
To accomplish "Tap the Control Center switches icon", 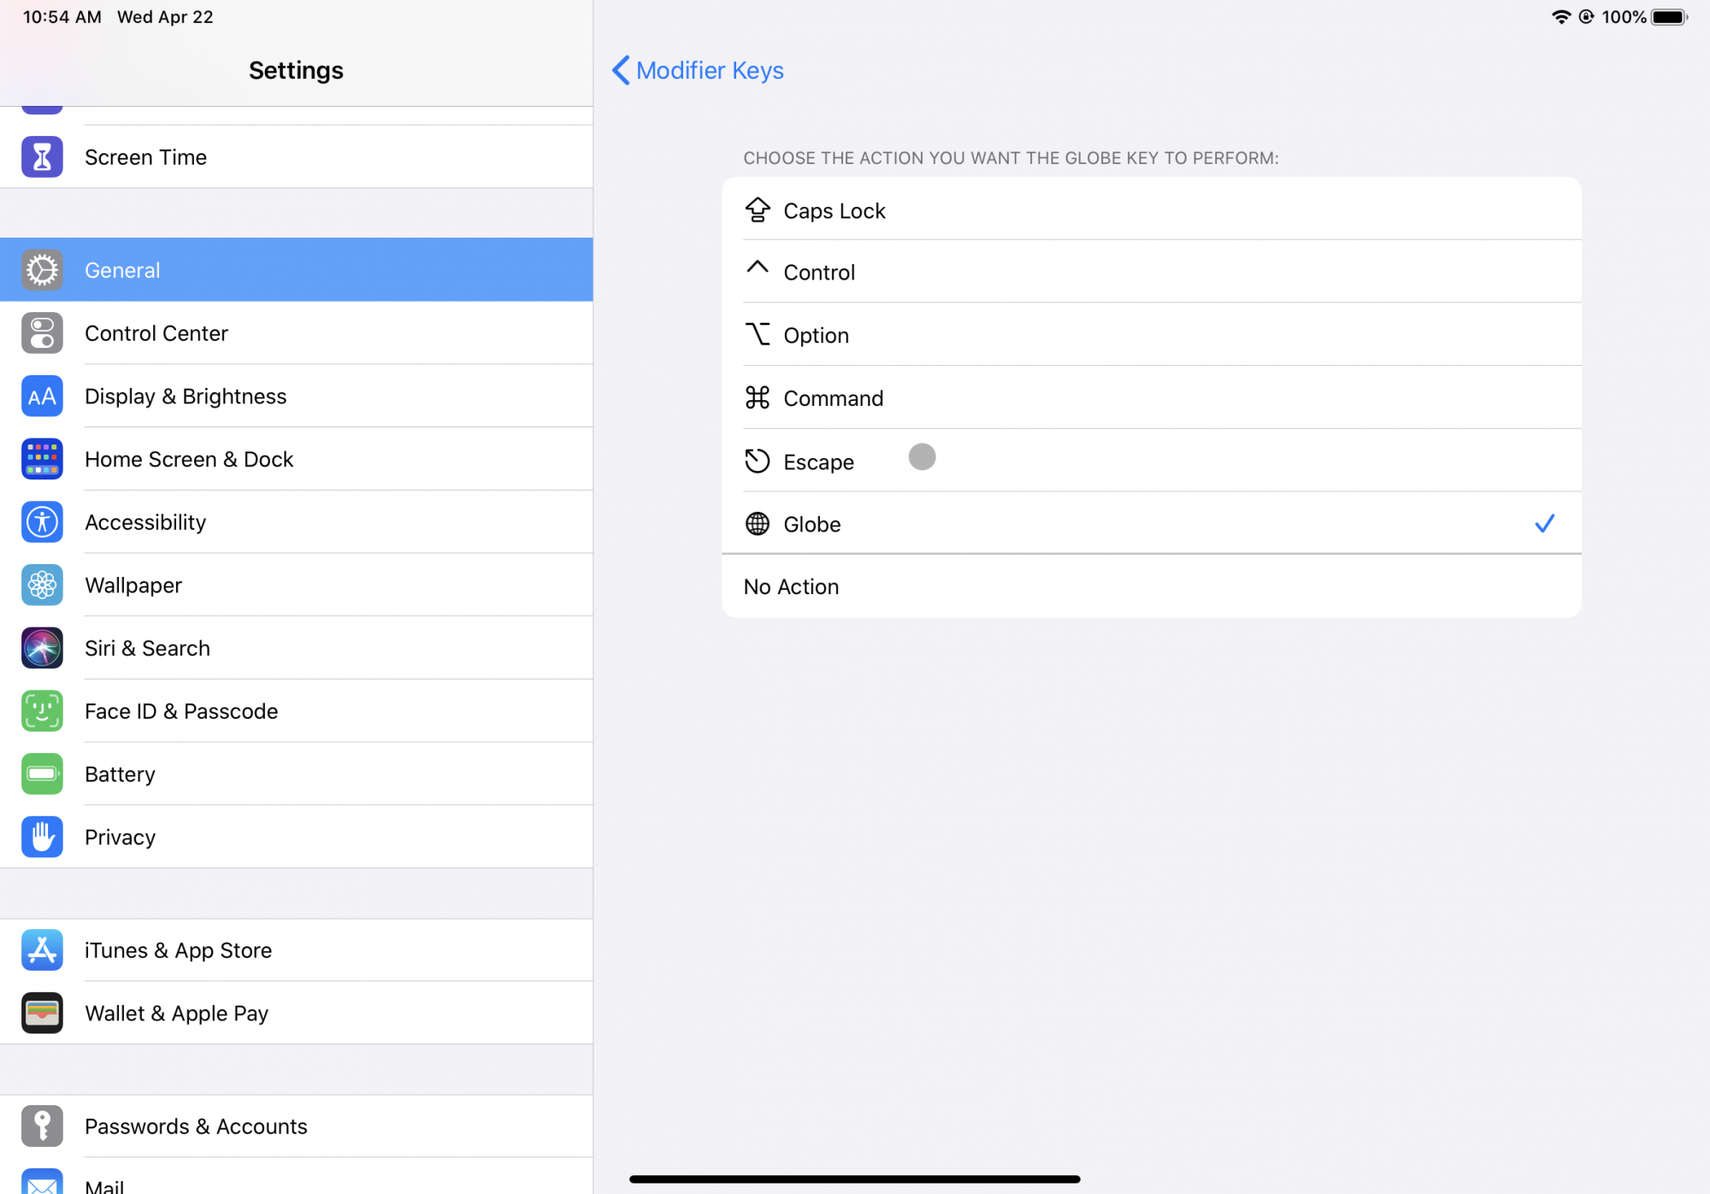I will (x=42, y=333).
